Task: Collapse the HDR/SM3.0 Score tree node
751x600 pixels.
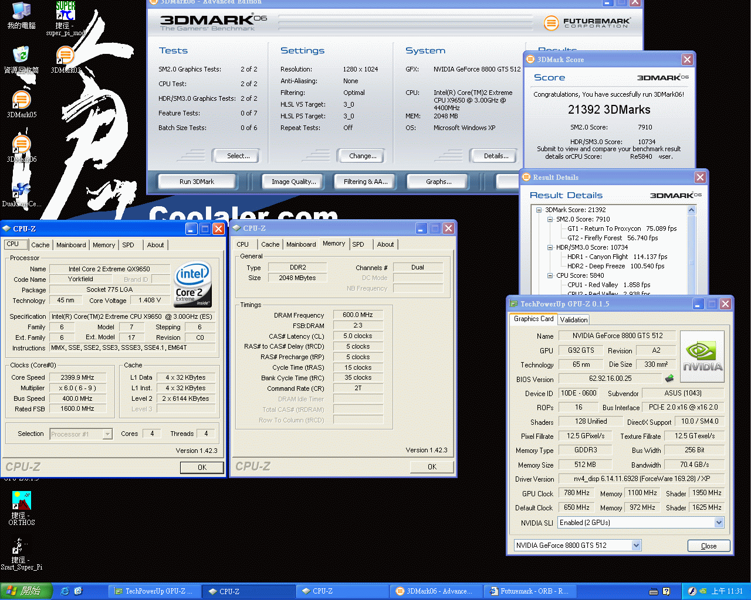Action: pos(550,247)
